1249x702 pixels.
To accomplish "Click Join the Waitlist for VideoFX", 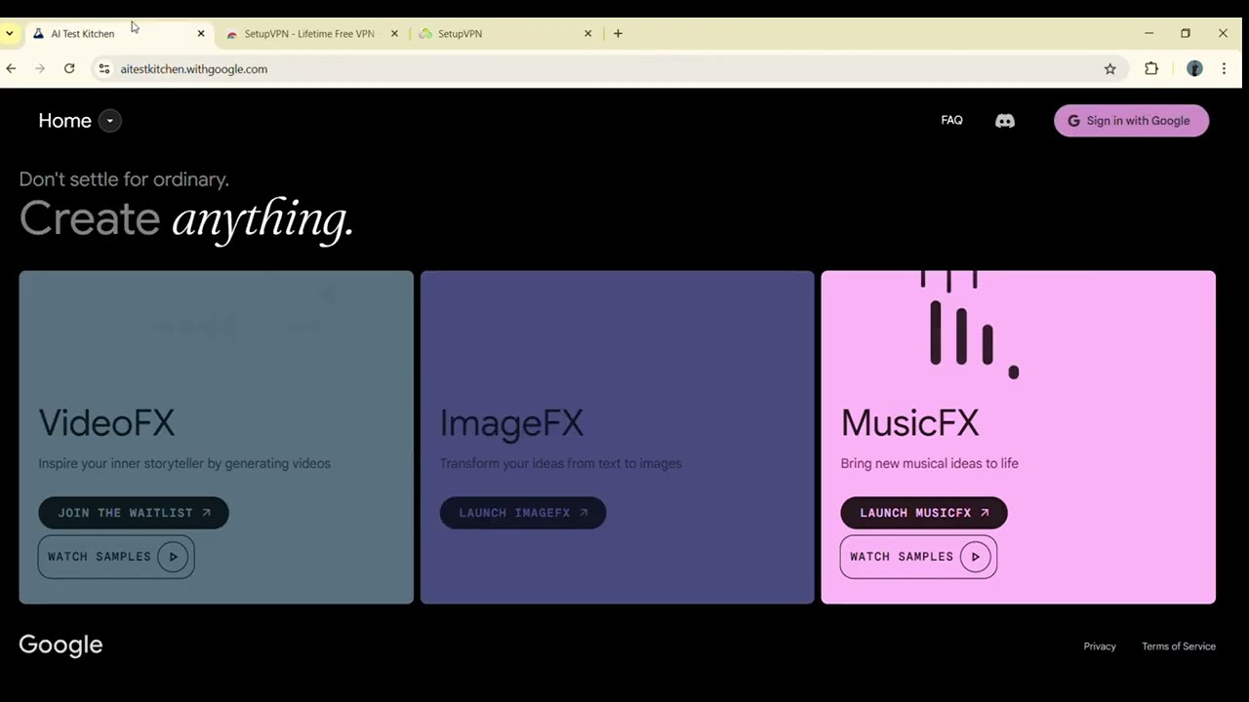I will click(134, 513).
